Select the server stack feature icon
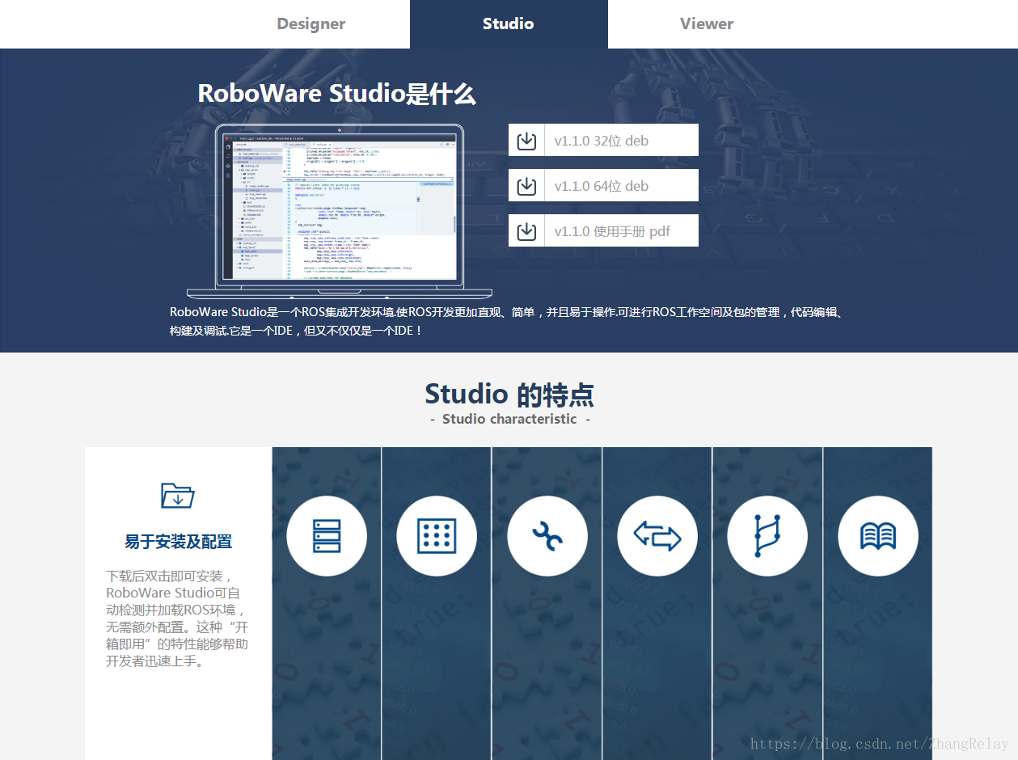 [327, 536]
